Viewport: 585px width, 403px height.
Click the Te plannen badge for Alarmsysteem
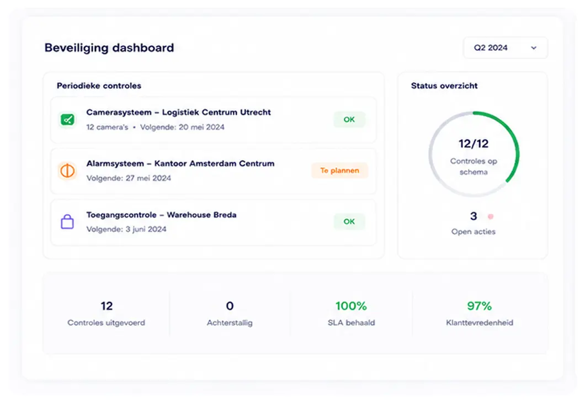[x=339, y=171]
